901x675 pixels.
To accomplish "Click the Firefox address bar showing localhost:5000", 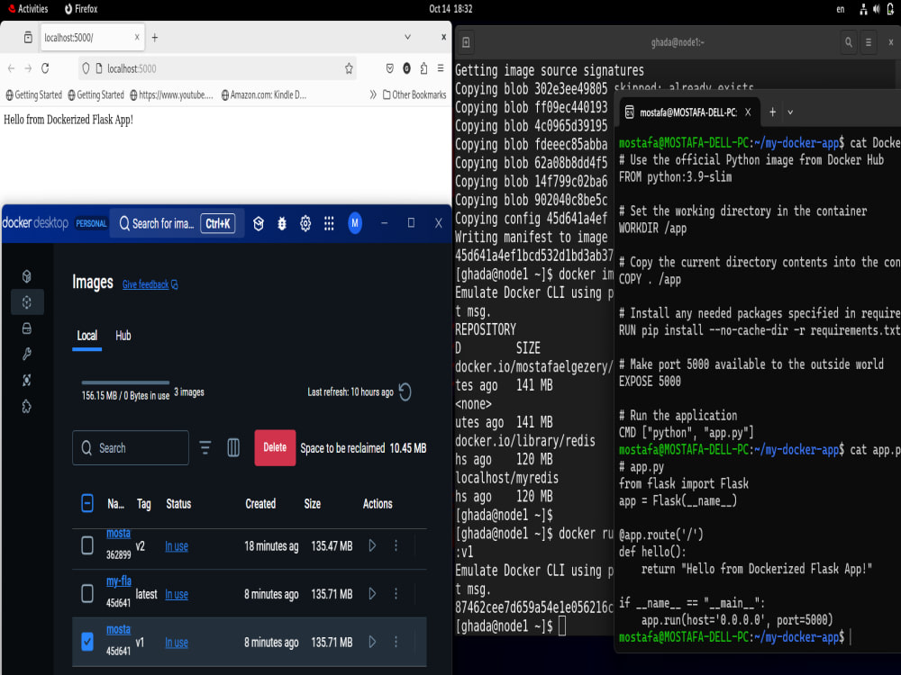I will (217, 68).
